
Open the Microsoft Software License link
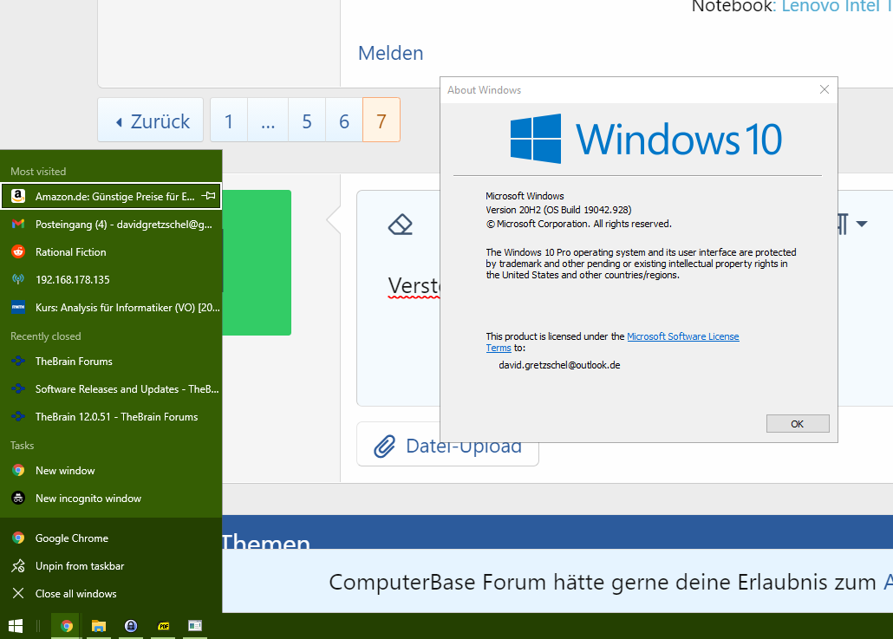tap(683, 336)
